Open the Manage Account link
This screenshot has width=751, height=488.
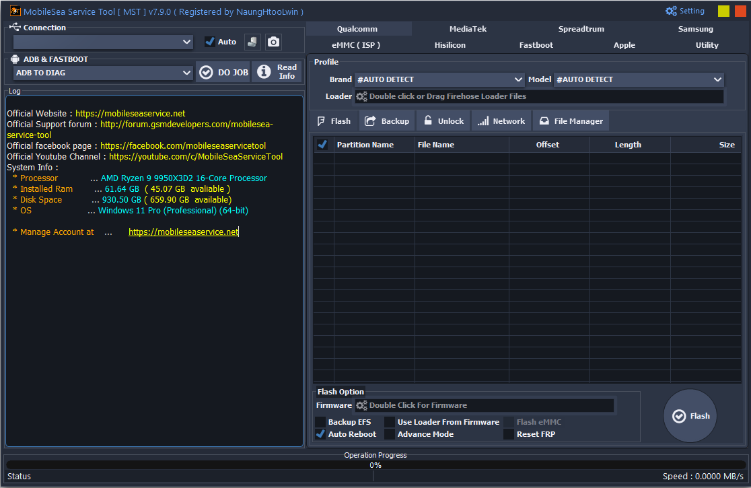click(184, 232)
